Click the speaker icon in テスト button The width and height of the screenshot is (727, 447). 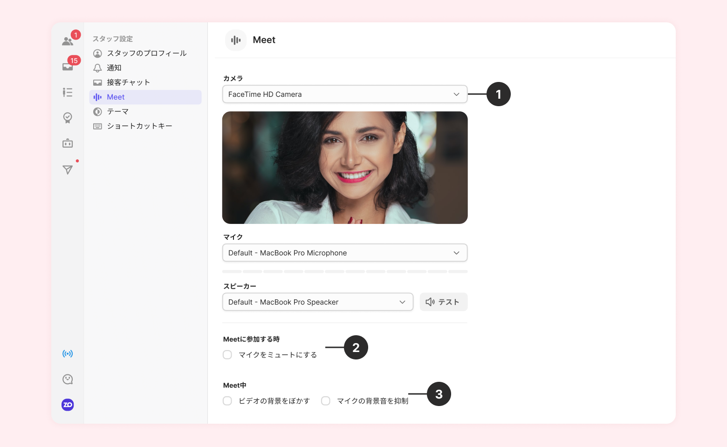click(x=430, y=302)
